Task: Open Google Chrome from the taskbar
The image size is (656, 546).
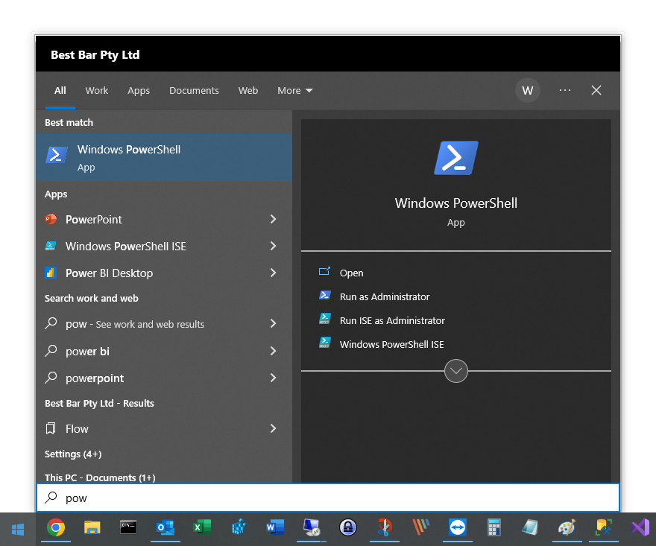Action: [x=55, y=527]
